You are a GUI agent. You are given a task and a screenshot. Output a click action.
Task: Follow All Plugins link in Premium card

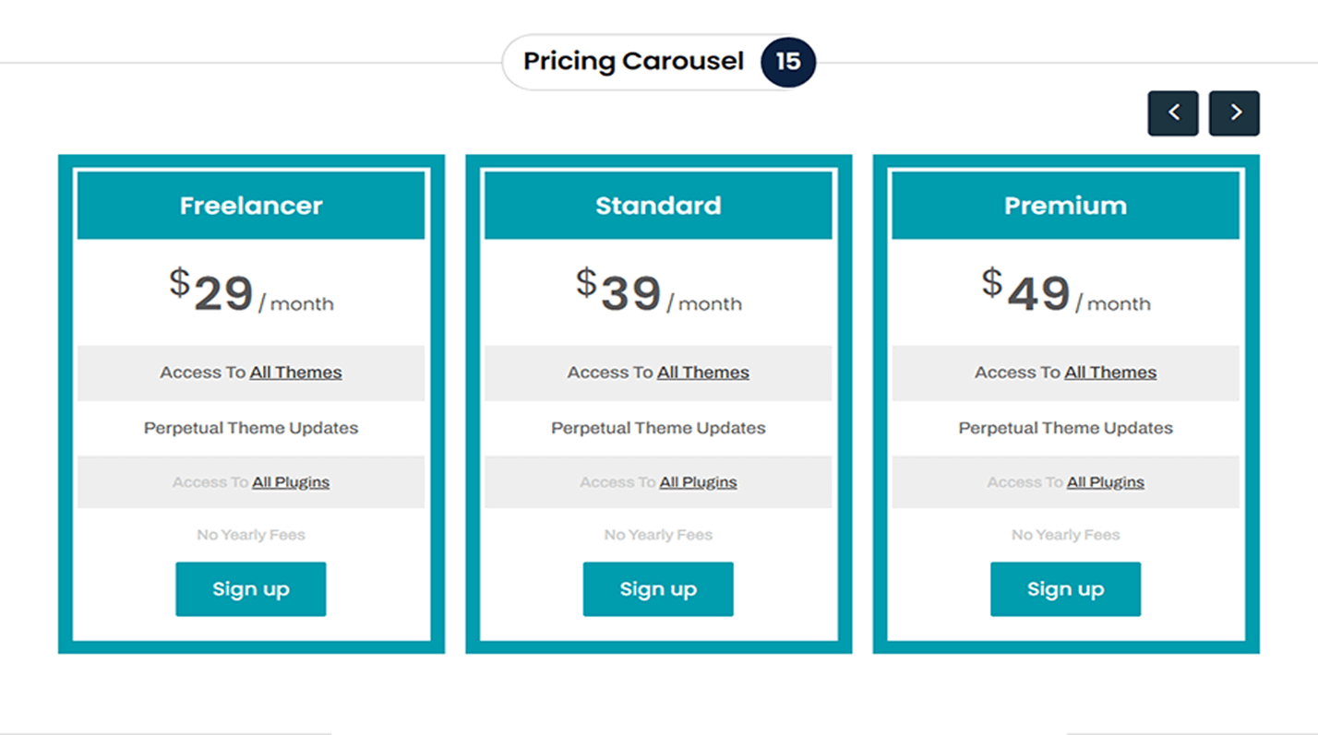pos(1106,482)
